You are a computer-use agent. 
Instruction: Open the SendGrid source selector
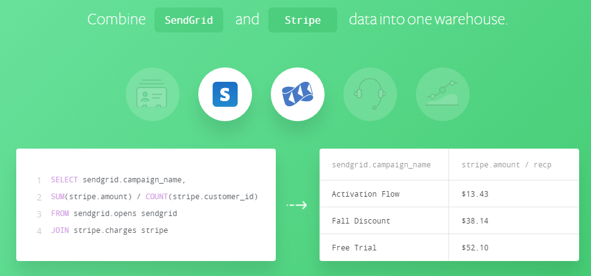pos(189,20)
